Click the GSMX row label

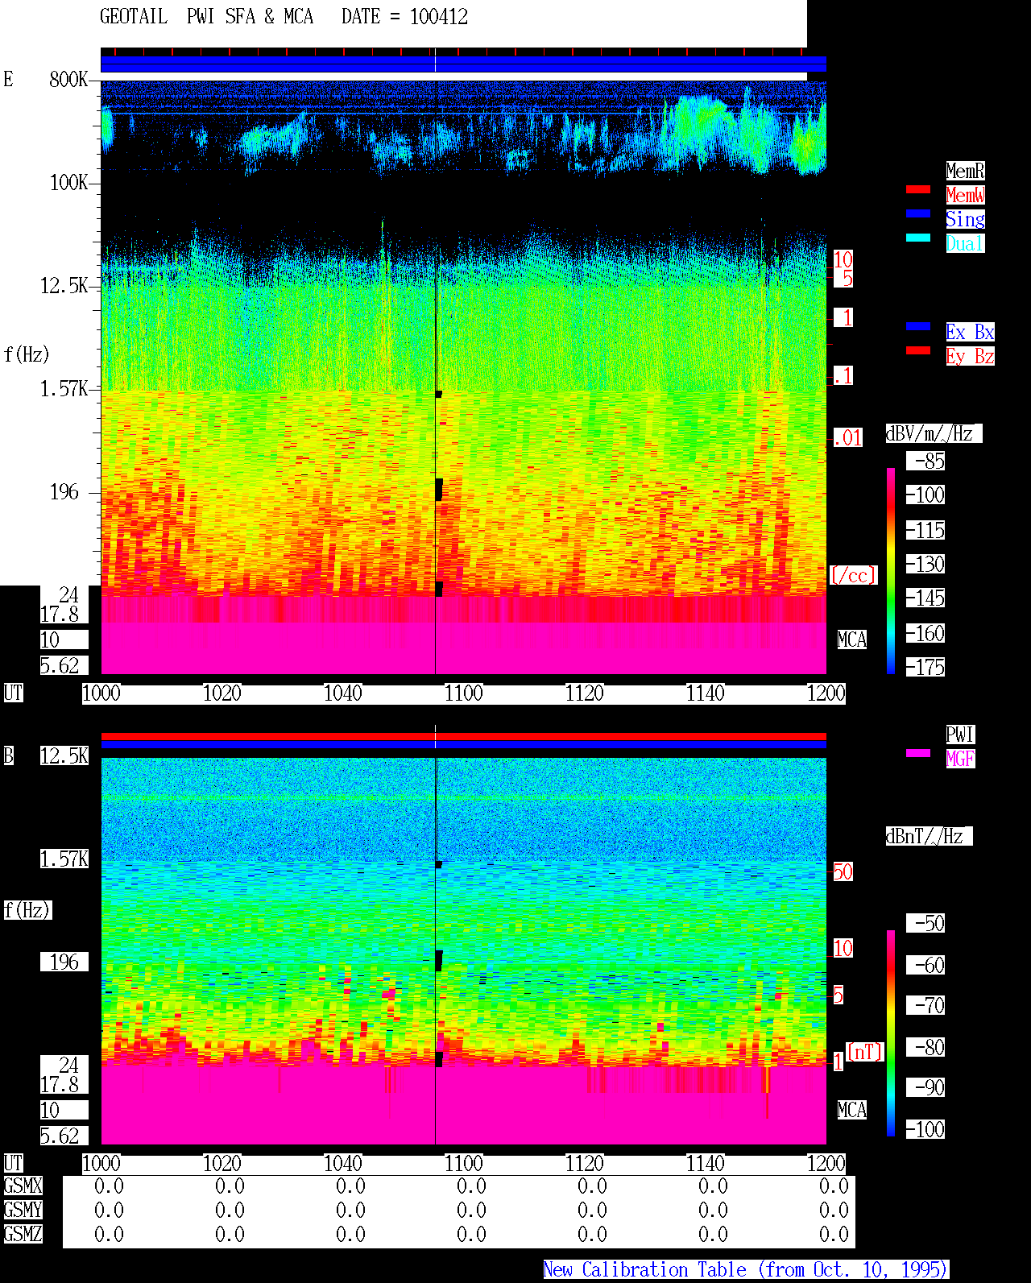point(23,1186)
